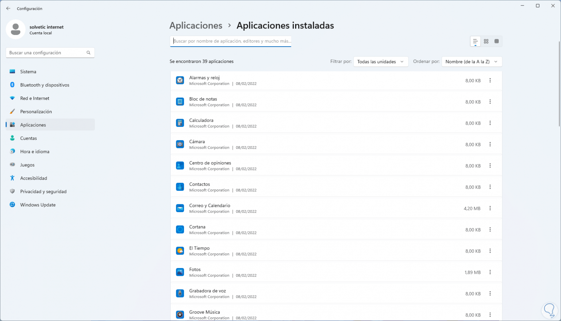Click the Aplicaciones breadcrumb link

tap(196, 26)
